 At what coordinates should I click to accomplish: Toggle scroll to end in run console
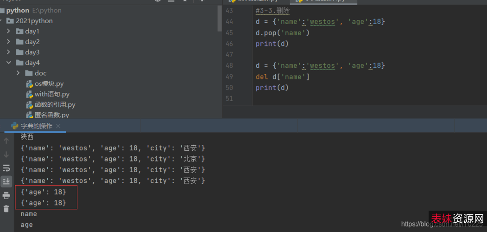click(6, 181)
